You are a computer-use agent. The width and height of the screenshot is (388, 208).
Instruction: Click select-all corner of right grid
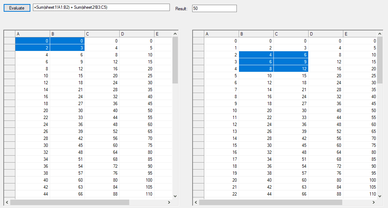point(198,34)
